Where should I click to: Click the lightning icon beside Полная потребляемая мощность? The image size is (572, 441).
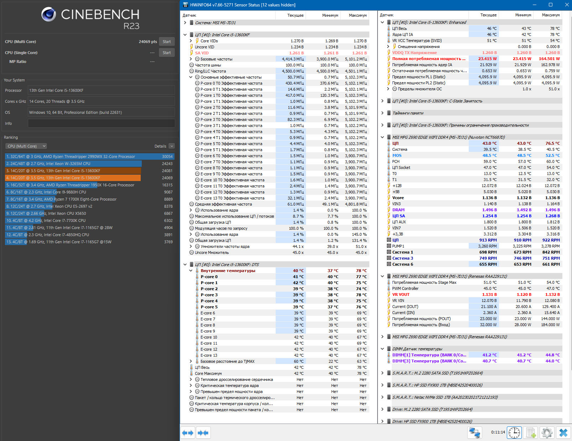pyautogui.click(x=389, y=59)
